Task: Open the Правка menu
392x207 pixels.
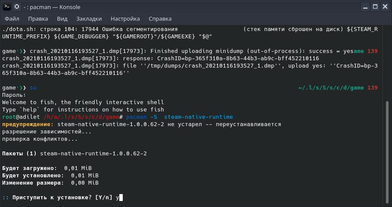Action: coord(38,19)
